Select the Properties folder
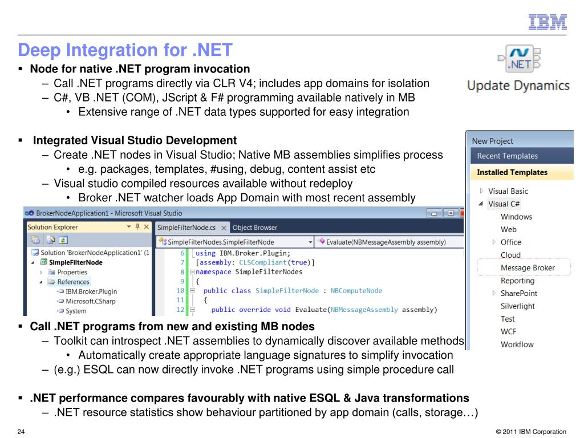 (x=72, y=272)
